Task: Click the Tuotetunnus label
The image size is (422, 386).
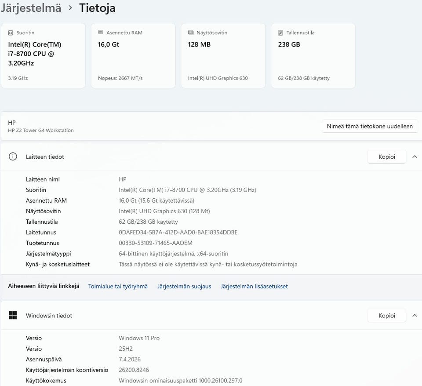Action: pyautogui.click(x=42, y=243)
